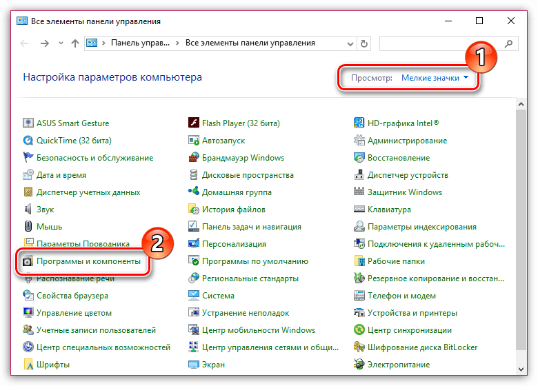Open the QuickTime (32 бита) icon

coord(28,140)
